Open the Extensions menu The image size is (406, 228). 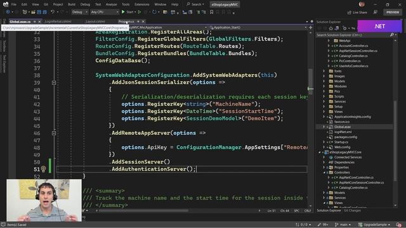(141, 4)
